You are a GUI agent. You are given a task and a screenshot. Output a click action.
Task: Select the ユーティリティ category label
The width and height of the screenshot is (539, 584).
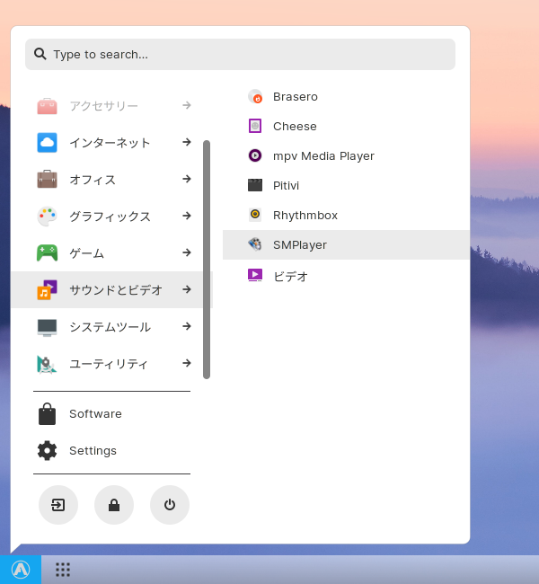pos(109,364)
